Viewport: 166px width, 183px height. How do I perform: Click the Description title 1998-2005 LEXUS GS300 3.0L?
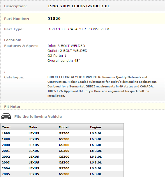point(79,6)
